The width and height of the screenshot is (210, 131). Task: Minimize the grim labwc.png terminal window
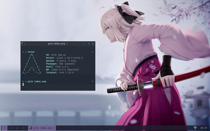84,44
